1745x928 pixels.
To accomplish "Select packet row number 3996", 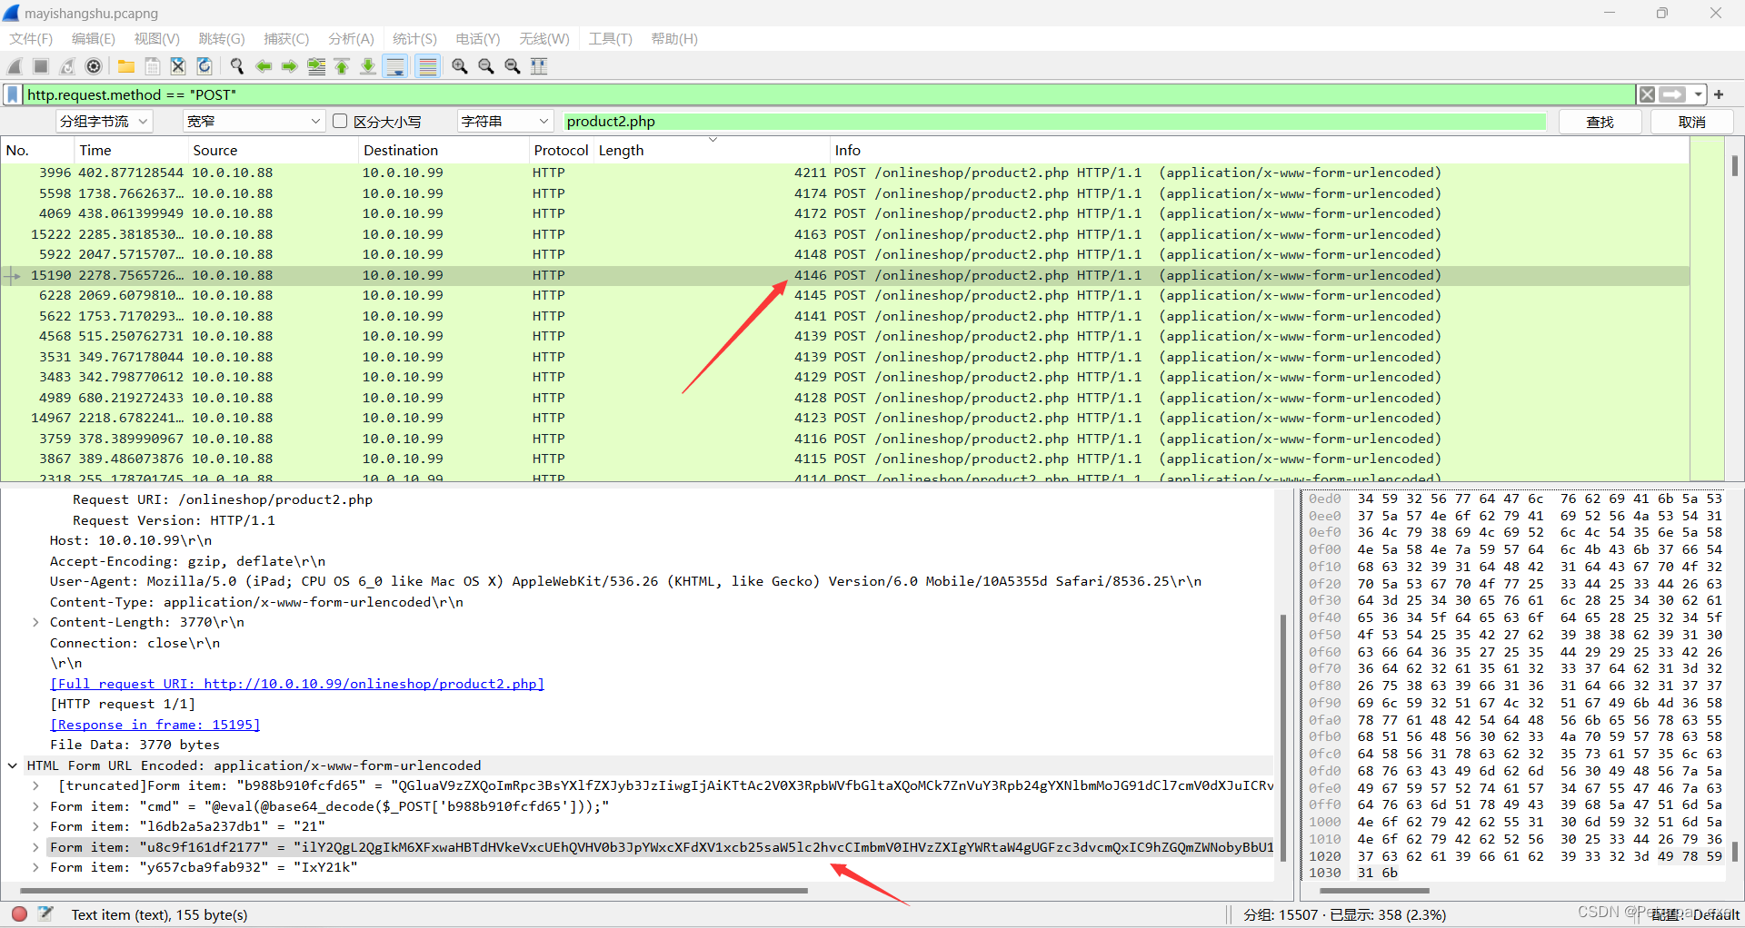I will (x=844, y=173).
